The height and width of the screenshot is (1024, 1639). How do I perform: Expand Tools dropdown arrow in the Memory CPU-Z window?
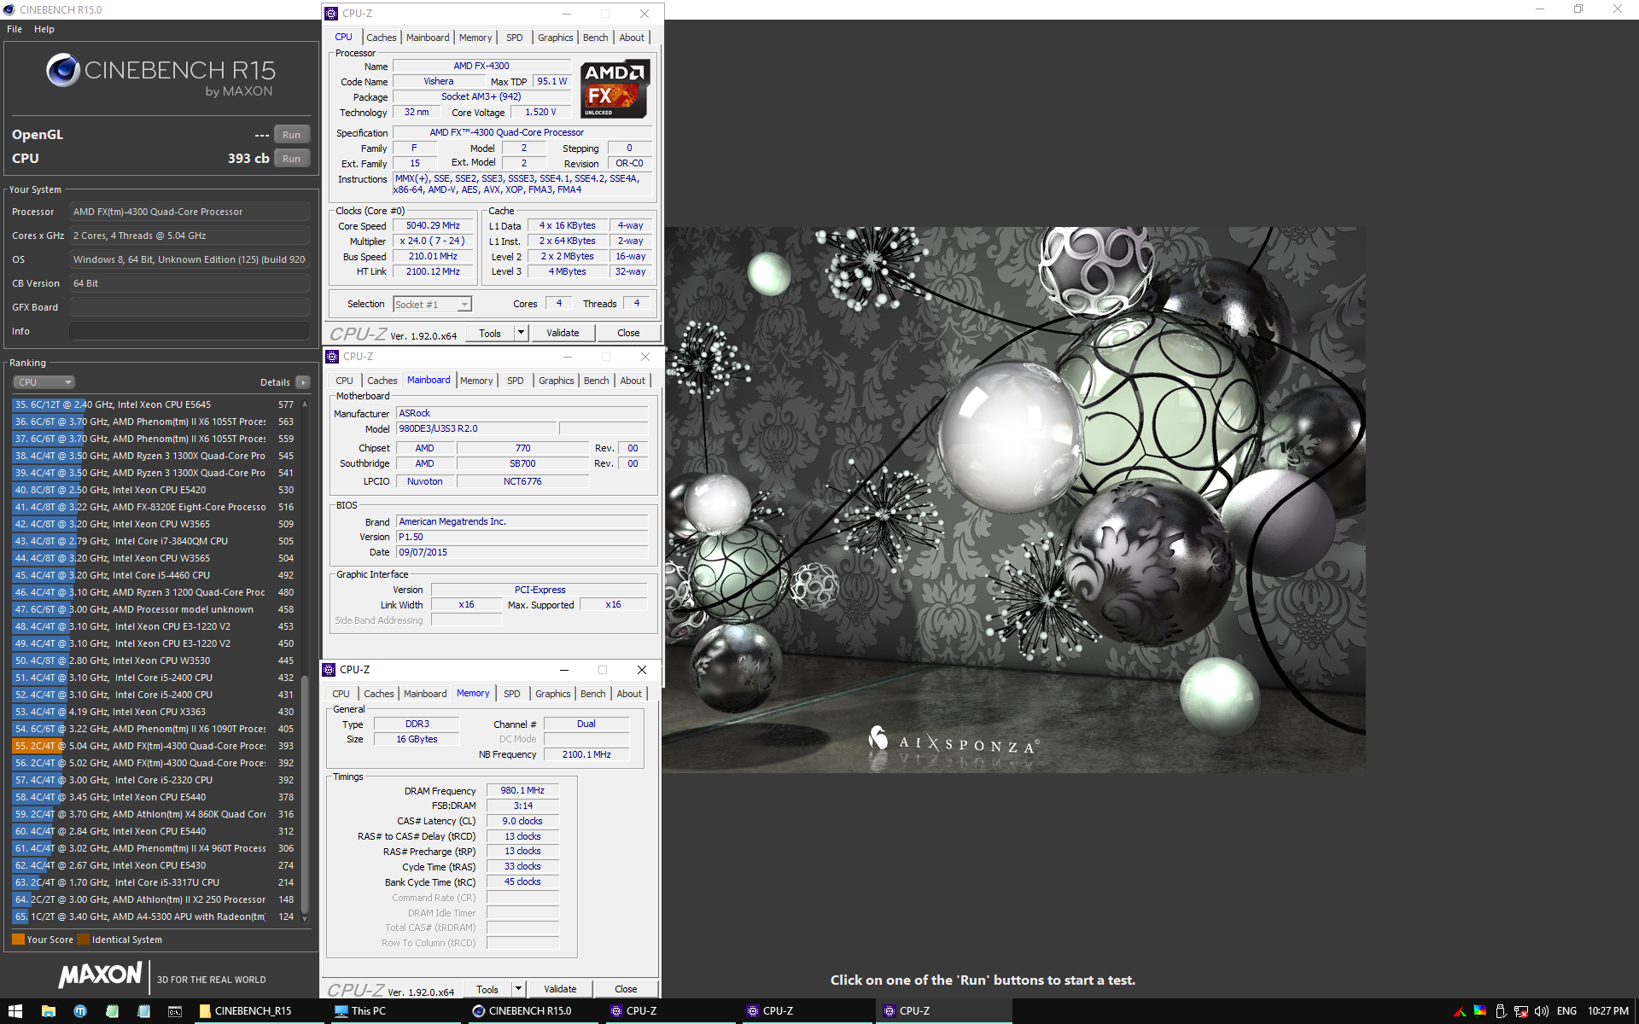point(517,989)
